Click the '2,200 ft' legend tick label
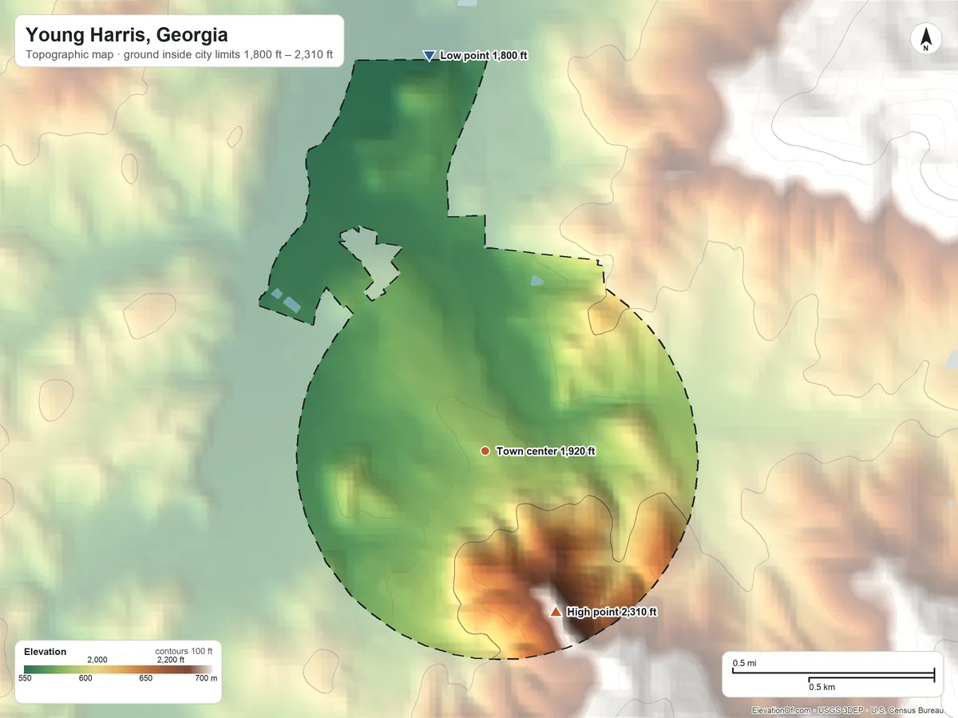Image resolution: width=958 pixels, height=718 pixels. tap(170, 660)
